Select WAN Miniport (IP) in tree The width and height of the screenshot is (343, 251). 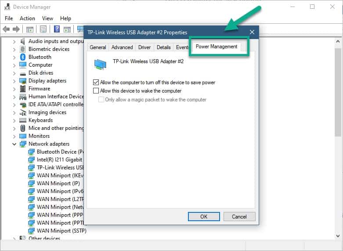[x=58, y=183]
